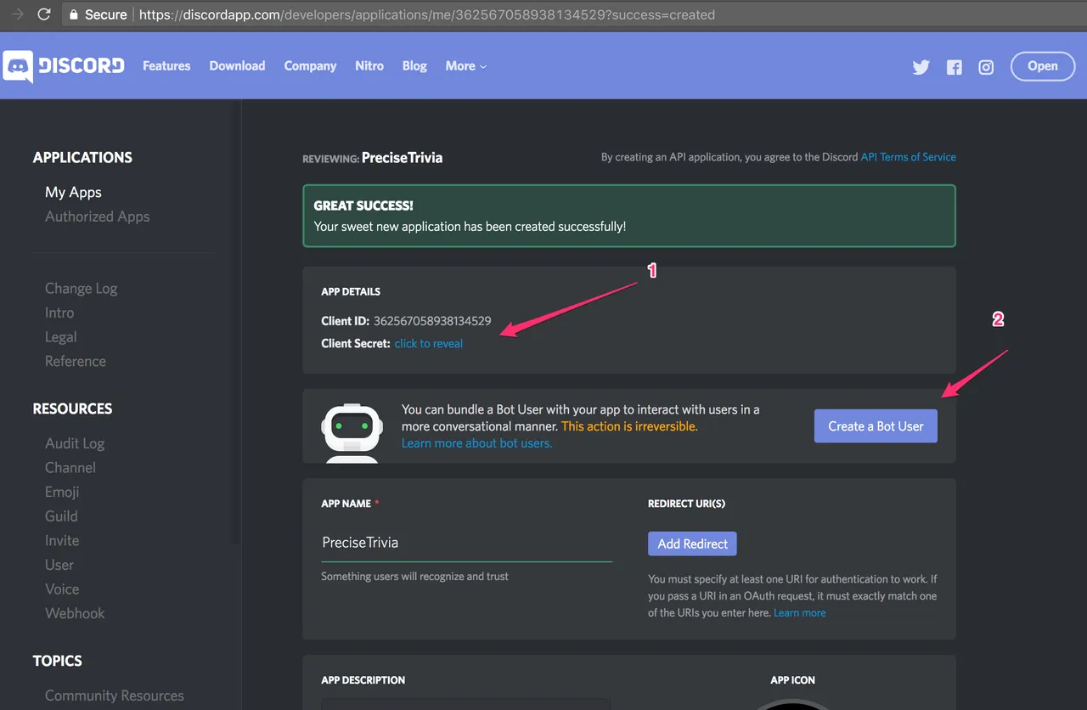The height and width of the screenshot is (710, 1087).
Task: Click the RESOURCES sidebar heading
Action: coord(72,409)
